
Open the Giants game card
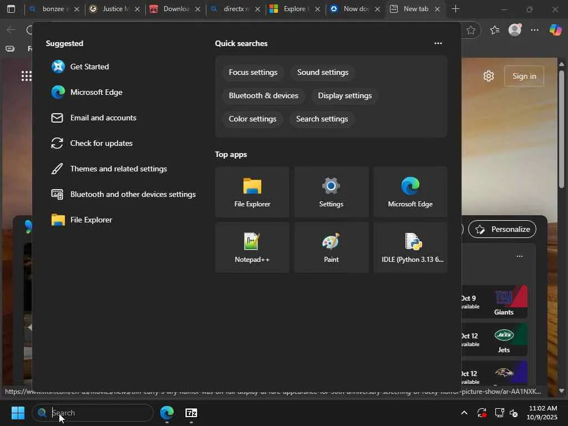click(x=494, y=302)
